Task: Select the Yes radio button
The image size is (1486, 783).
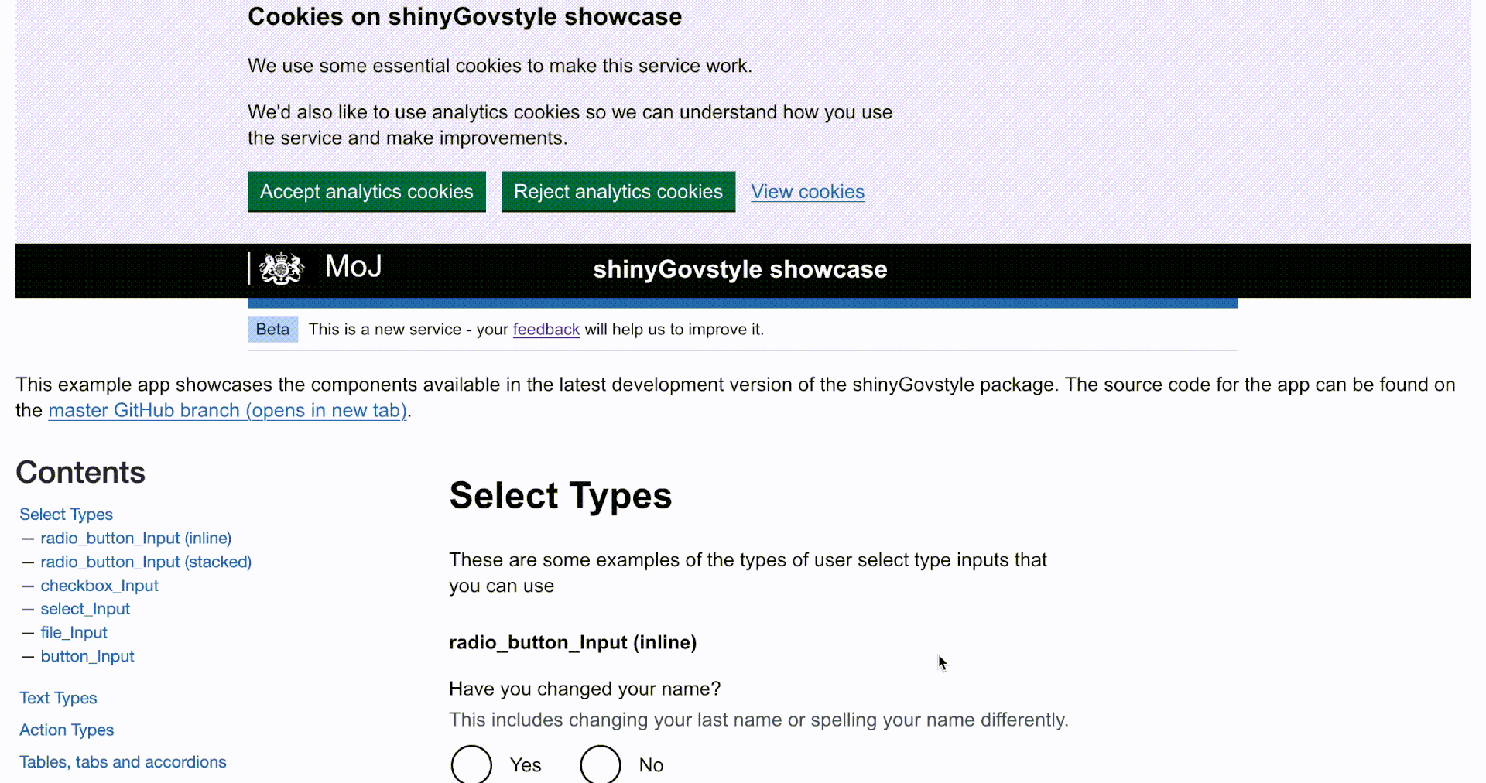Action: (x=471, y=764)
